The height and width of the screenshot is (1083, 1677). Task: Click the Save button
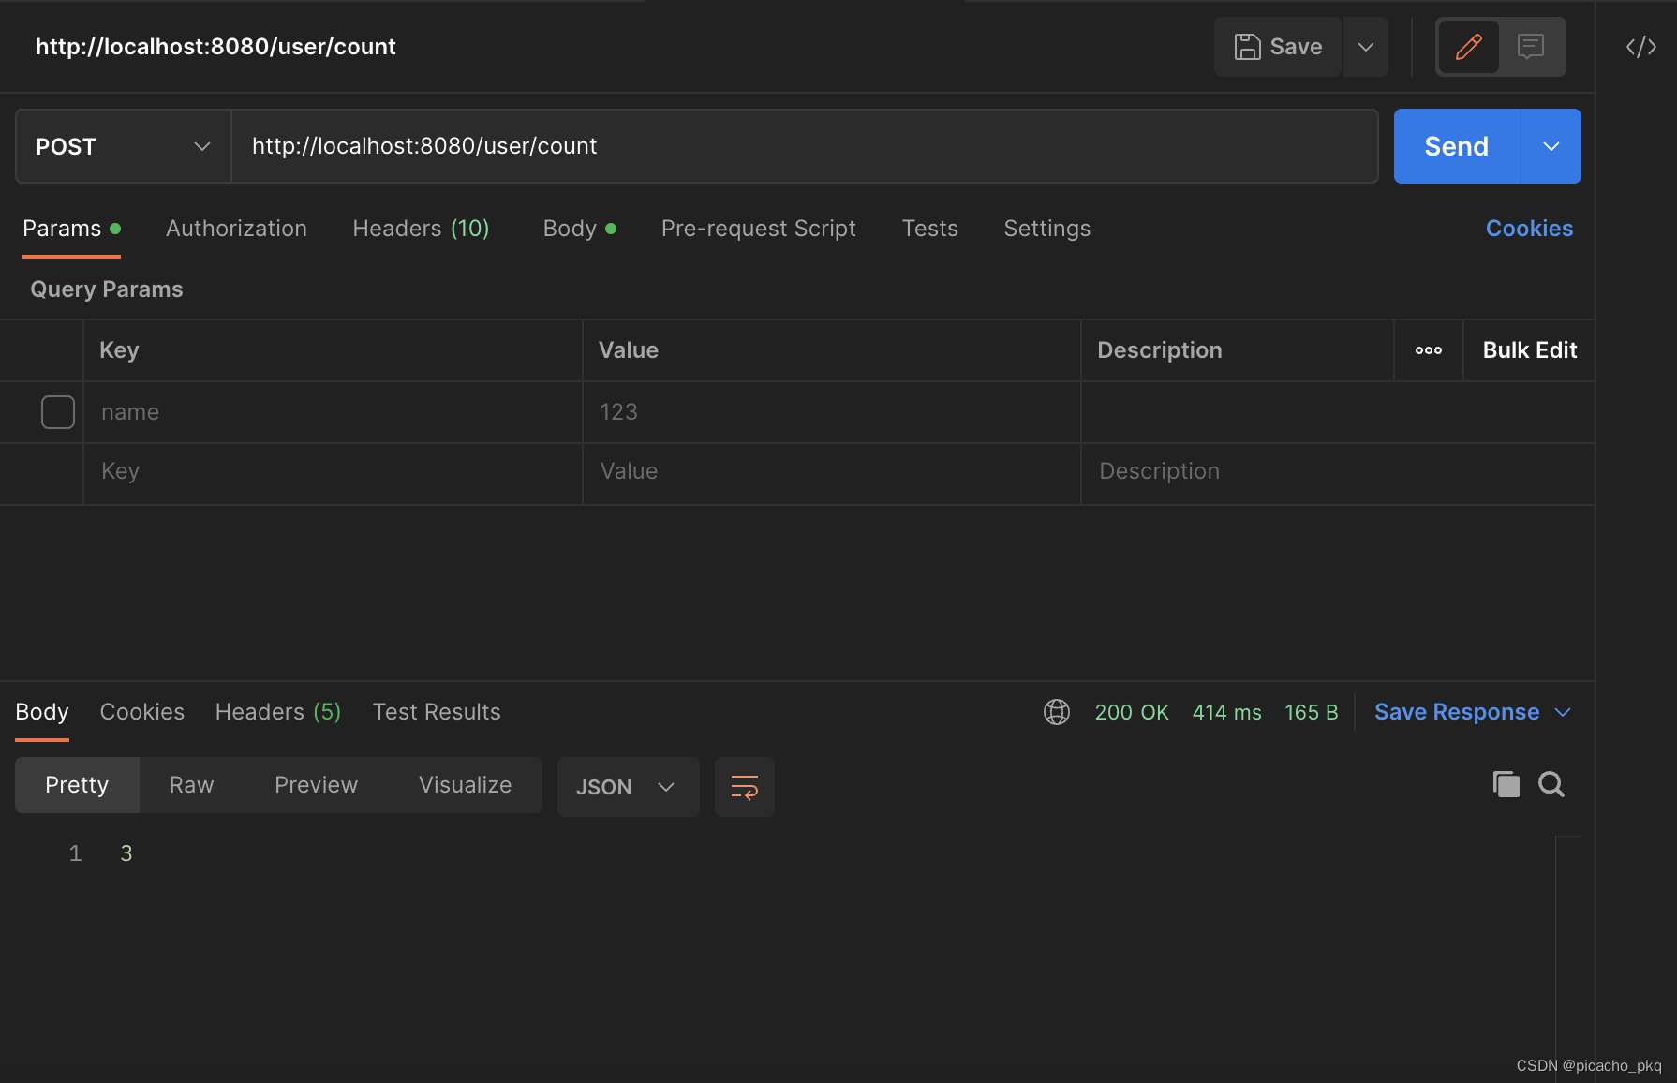click(x=1278, y=47)
